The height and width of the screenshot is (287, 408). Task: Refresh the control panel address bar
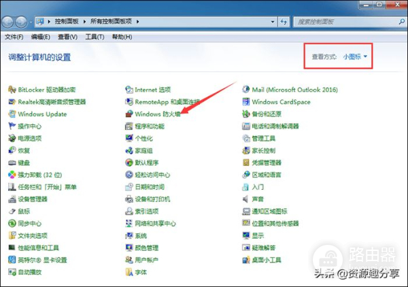[284, 22]
